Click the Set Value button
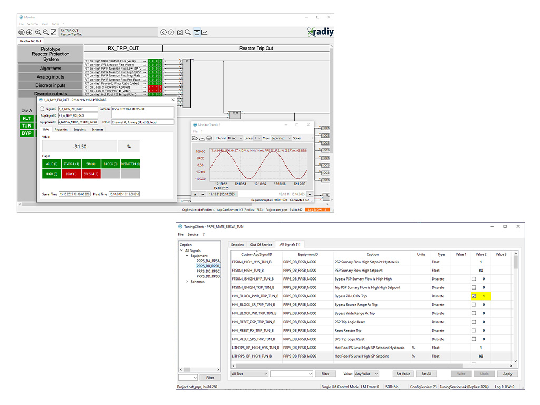This screenshot has width=540, height=405. (403, 374)
